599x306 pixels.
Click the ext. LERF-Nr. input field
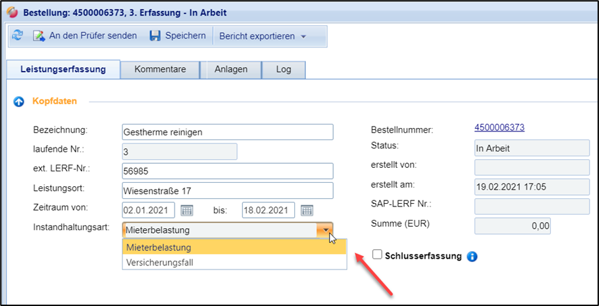coord(227,171)
